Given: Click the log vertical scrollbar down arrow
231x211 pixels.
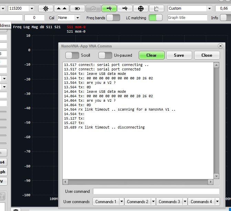Looking at the screenshot, I should 216,176.
